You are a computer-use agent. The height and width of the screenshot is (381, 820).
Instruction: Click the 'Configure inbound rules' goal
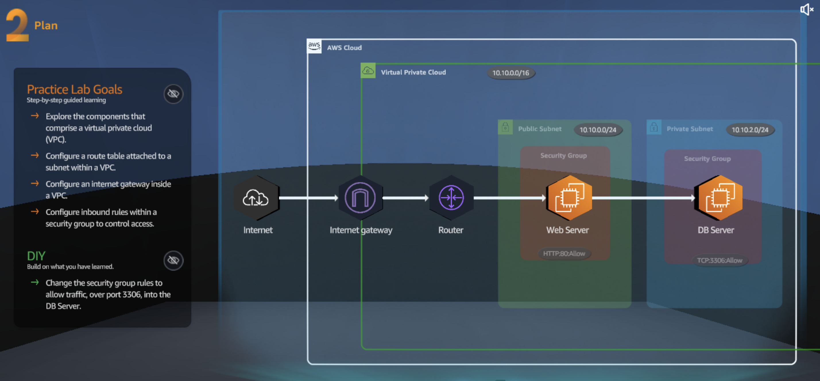[101, 218]
